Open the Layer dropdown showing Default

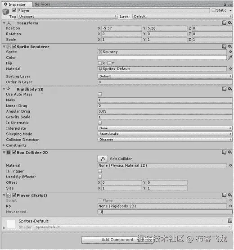(182, 16)
